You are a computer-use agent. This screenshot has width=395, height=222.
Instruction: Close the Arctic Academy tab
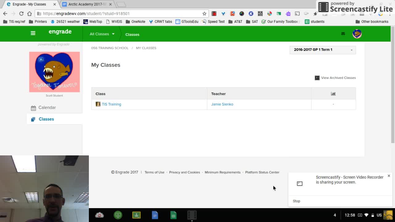click(x=110, y=4)
